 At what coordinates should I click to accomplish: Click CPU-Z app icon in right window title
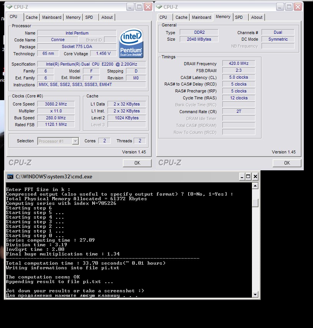pos(159,7)
